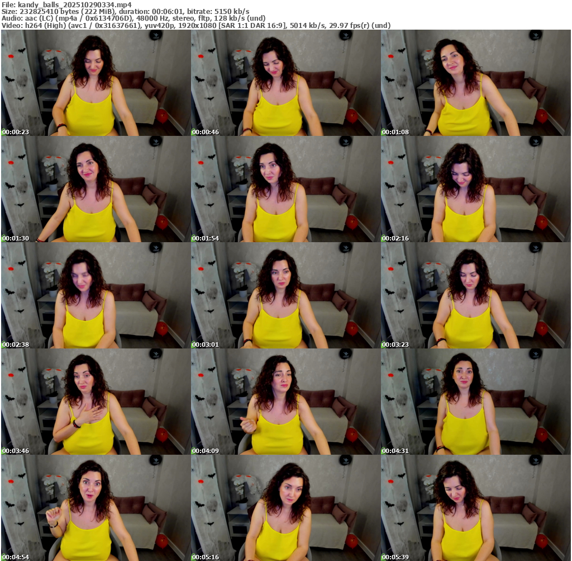Select the thumbnail timestamped 00:03:01
Viewport: 572px width, 561px height.
pos(285,295)
